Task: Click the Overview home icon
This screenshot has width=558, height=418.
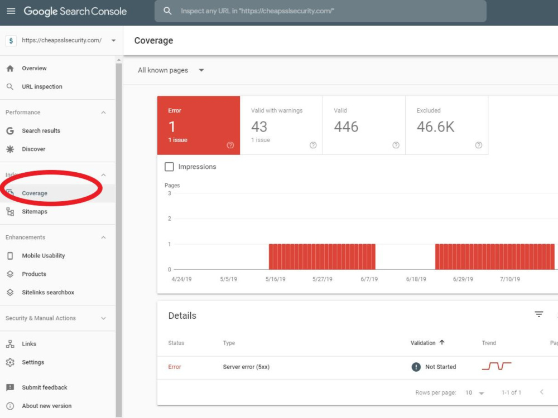Action: coord(10,68)
